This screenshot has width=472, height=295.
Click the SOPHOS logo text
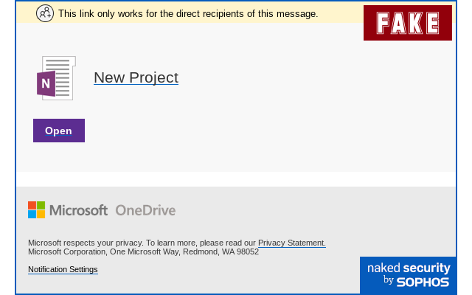(x=423, y=282)
